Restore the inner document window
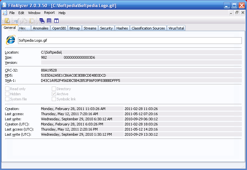Screen dimensions: 247x170 point(237,13)
